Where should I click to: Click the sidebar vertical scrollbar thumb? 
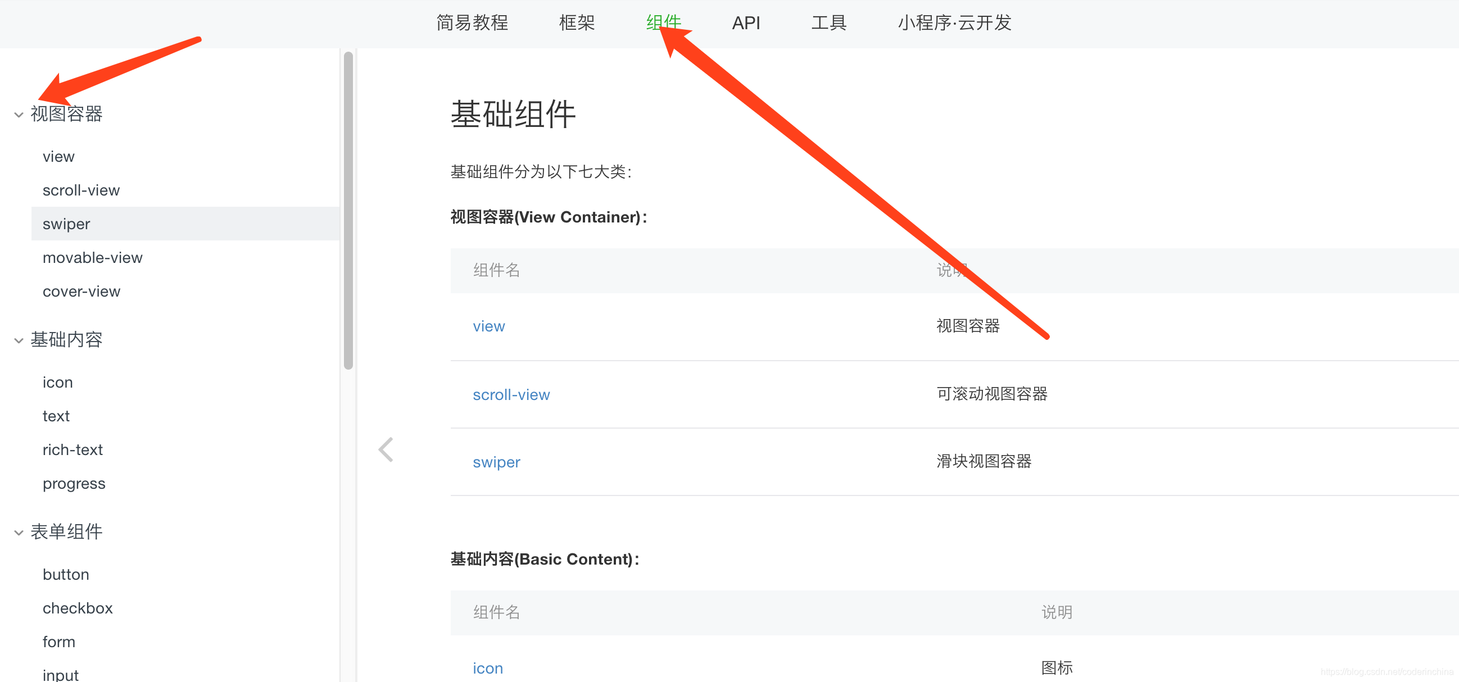(x=348, y=210)
